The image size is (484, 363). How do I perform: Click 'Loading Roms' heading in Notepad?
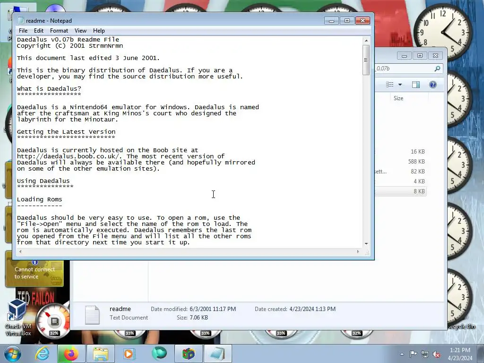40,199
